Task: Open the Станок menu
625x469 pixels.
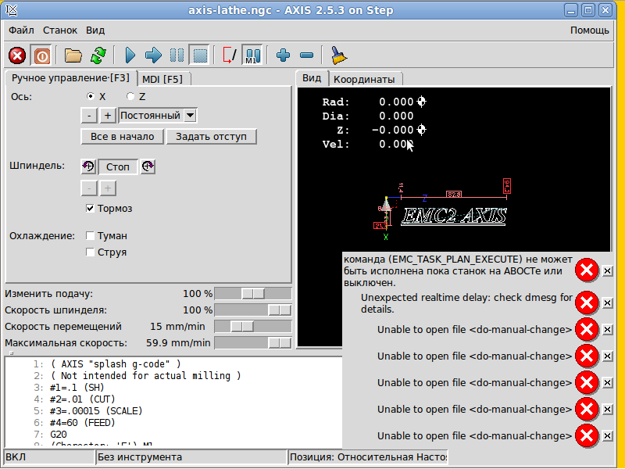Action: (60, 30)
